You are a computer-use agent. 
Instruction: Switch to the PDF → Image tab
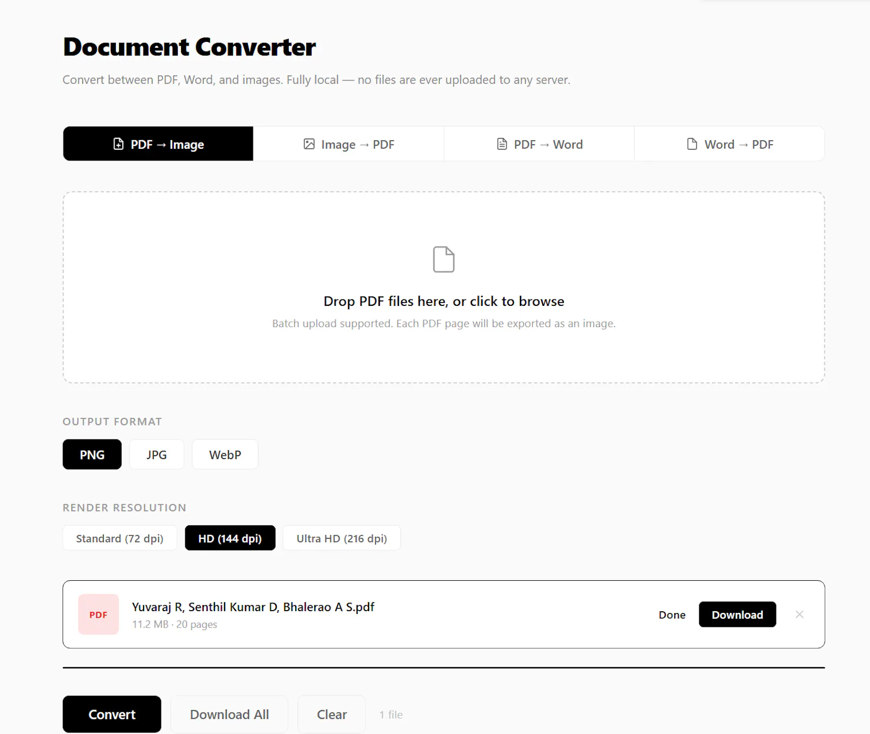[158, 144]
